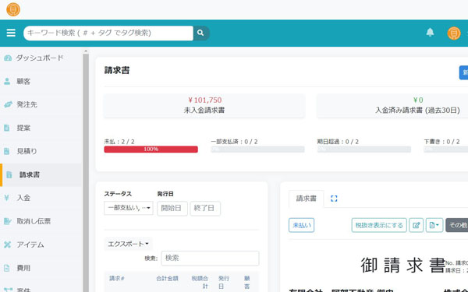
Task: Click the 開始日 date field
Action: [172, 208]
